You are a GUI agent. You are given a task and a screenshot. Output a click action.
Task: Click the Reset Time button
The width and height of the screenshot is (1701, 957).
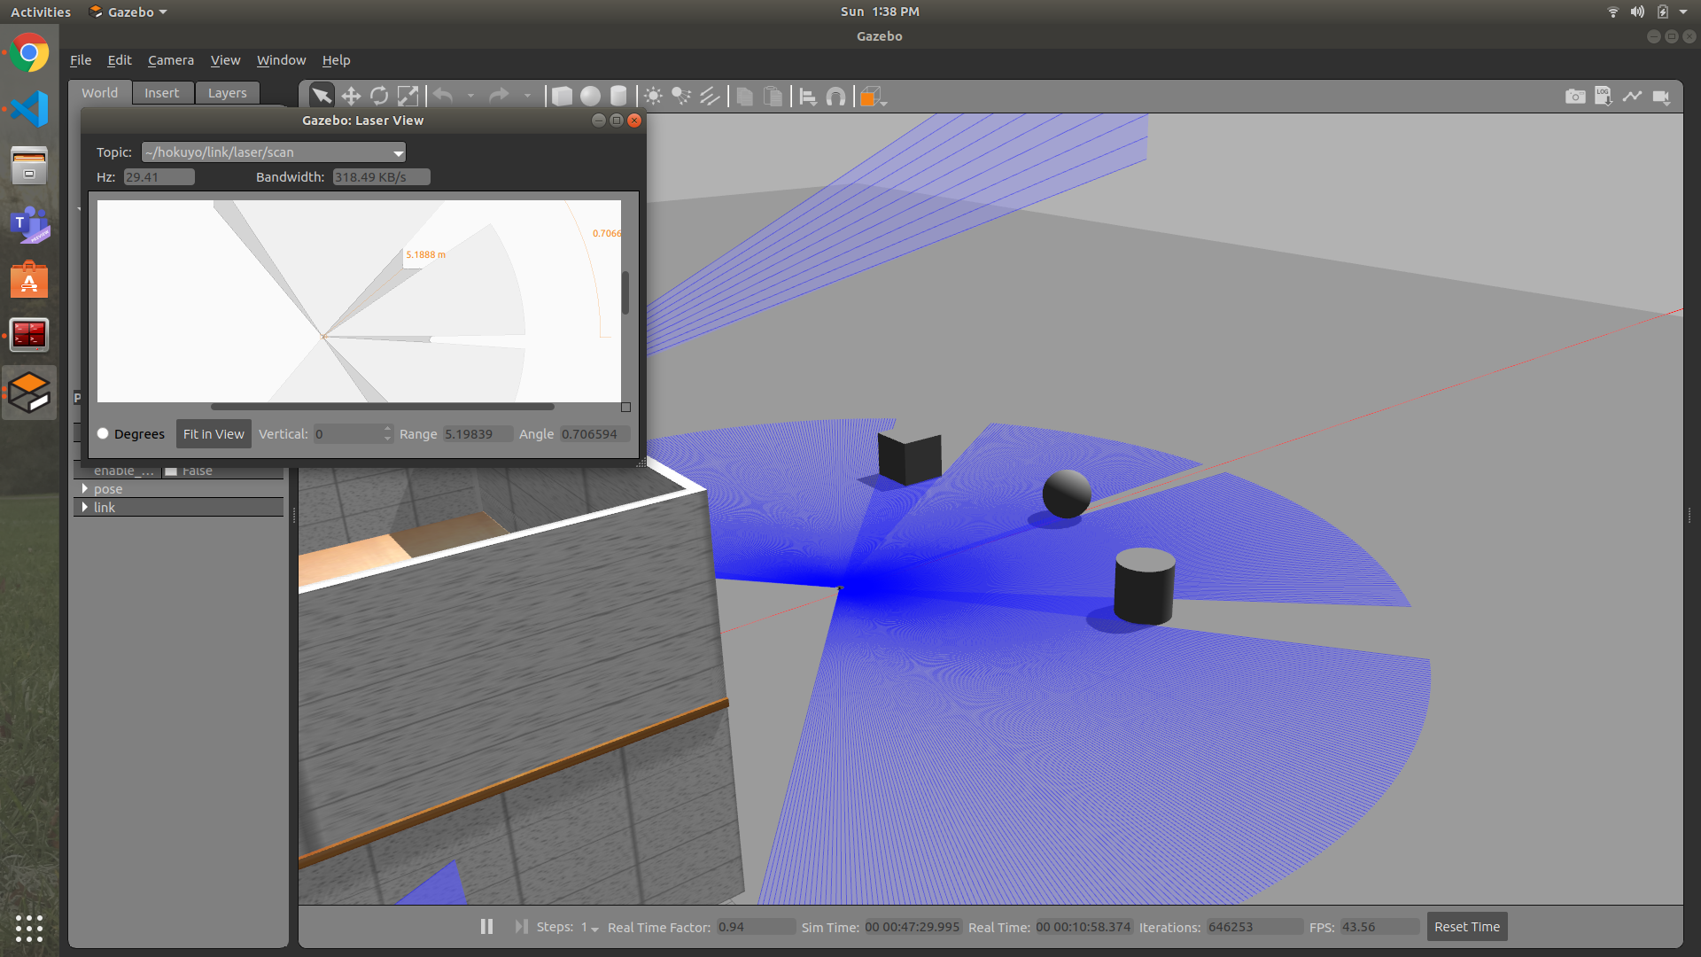[1467, 927]
